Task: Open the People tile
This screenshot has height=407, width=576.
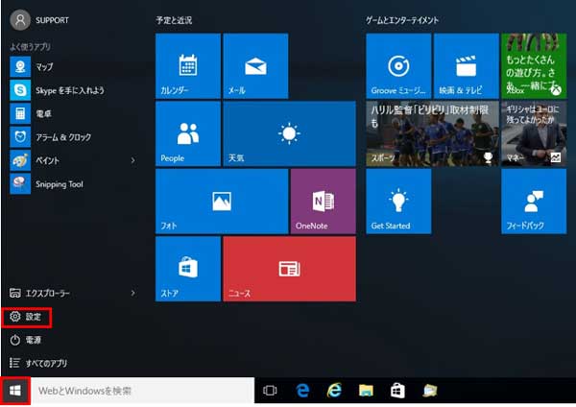Action: click(188, 133)
